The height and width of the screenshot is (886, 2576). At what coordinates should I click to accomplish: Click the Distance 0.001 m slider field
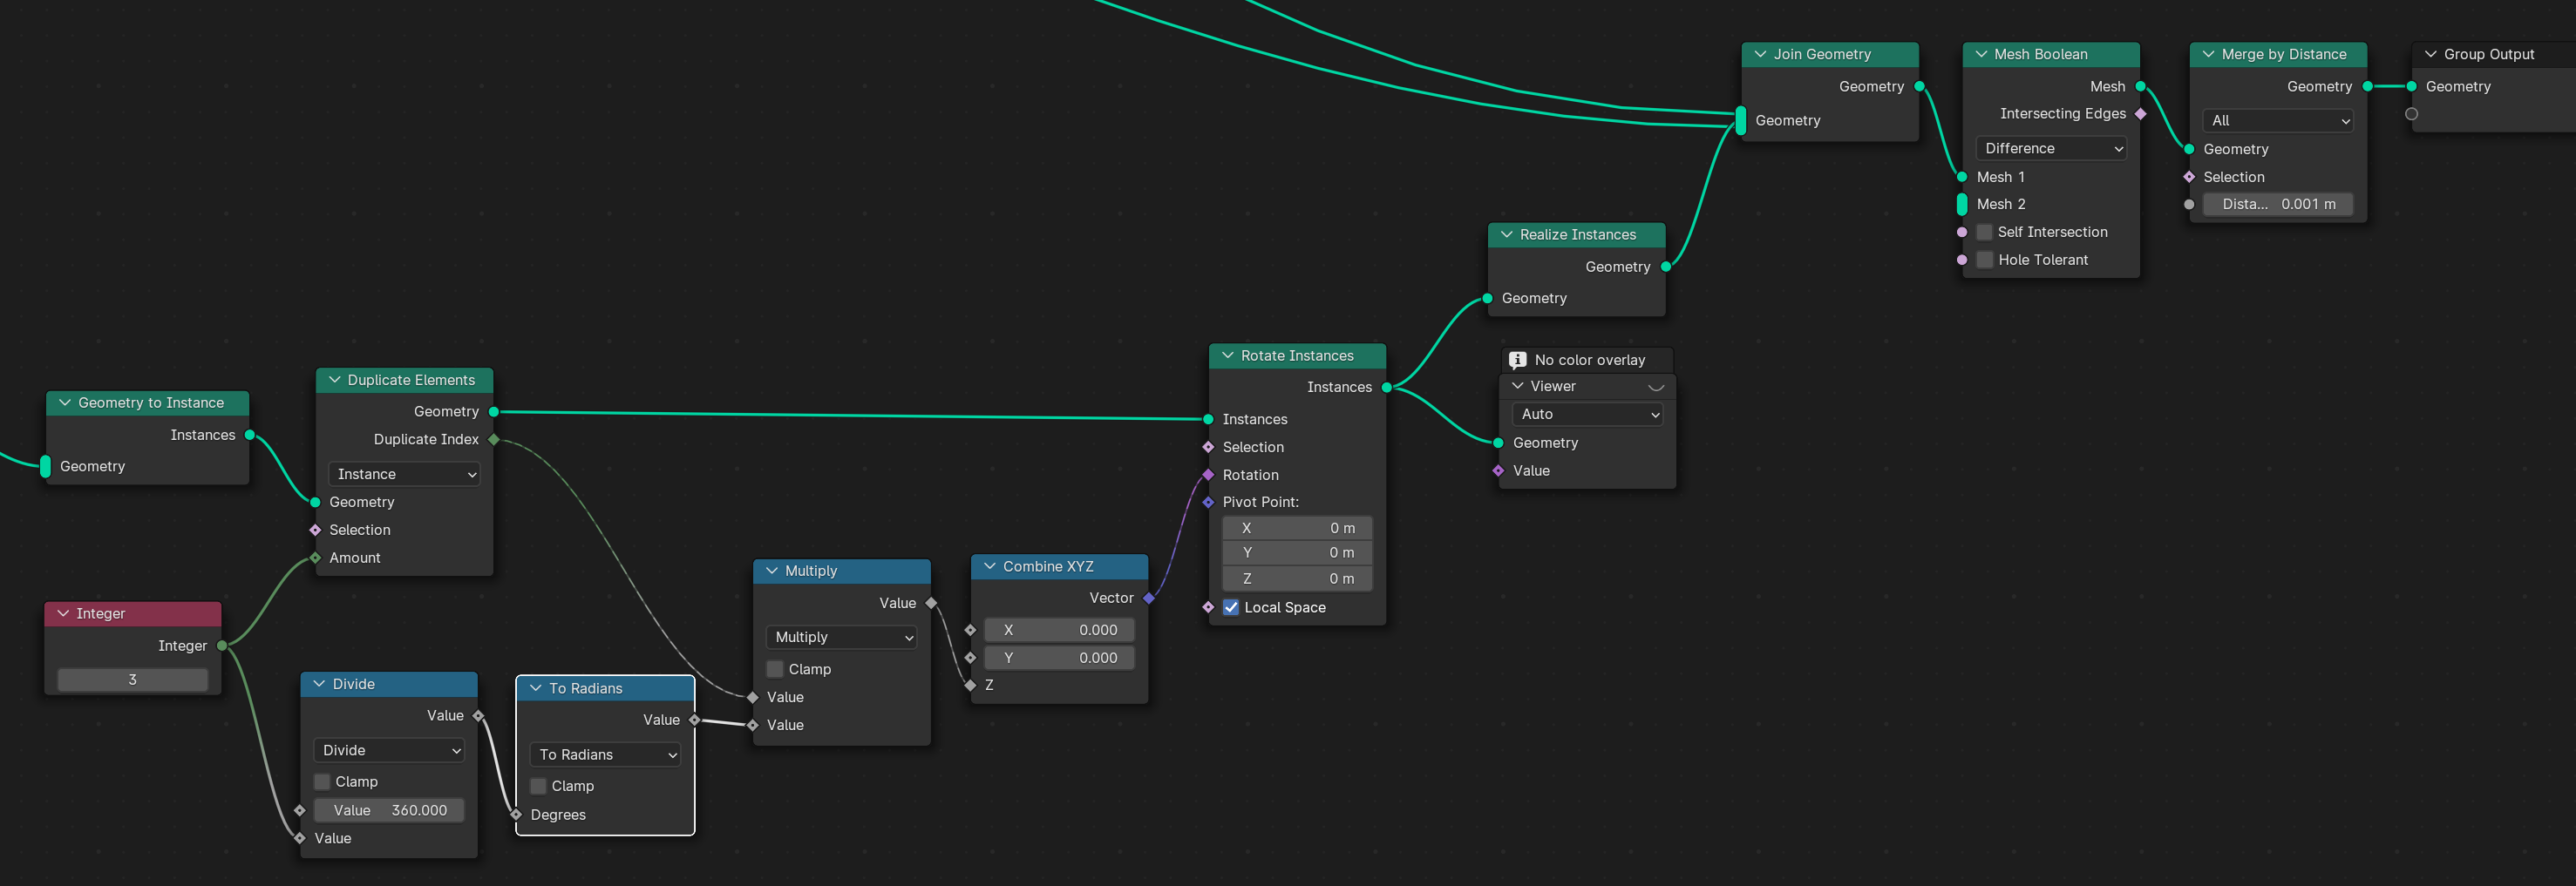pos(2277,205)
